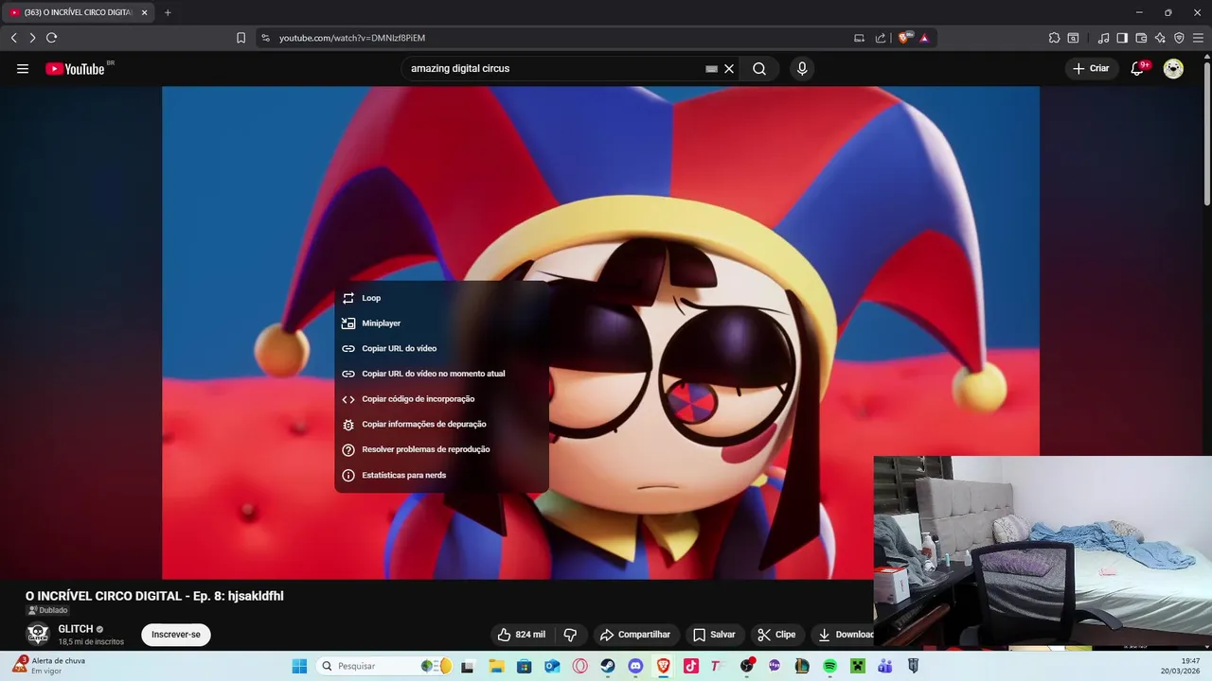Go back with the browser back arrow
Screen dimensions: 1212x681
pyautogui.click(x=13, y=38)
